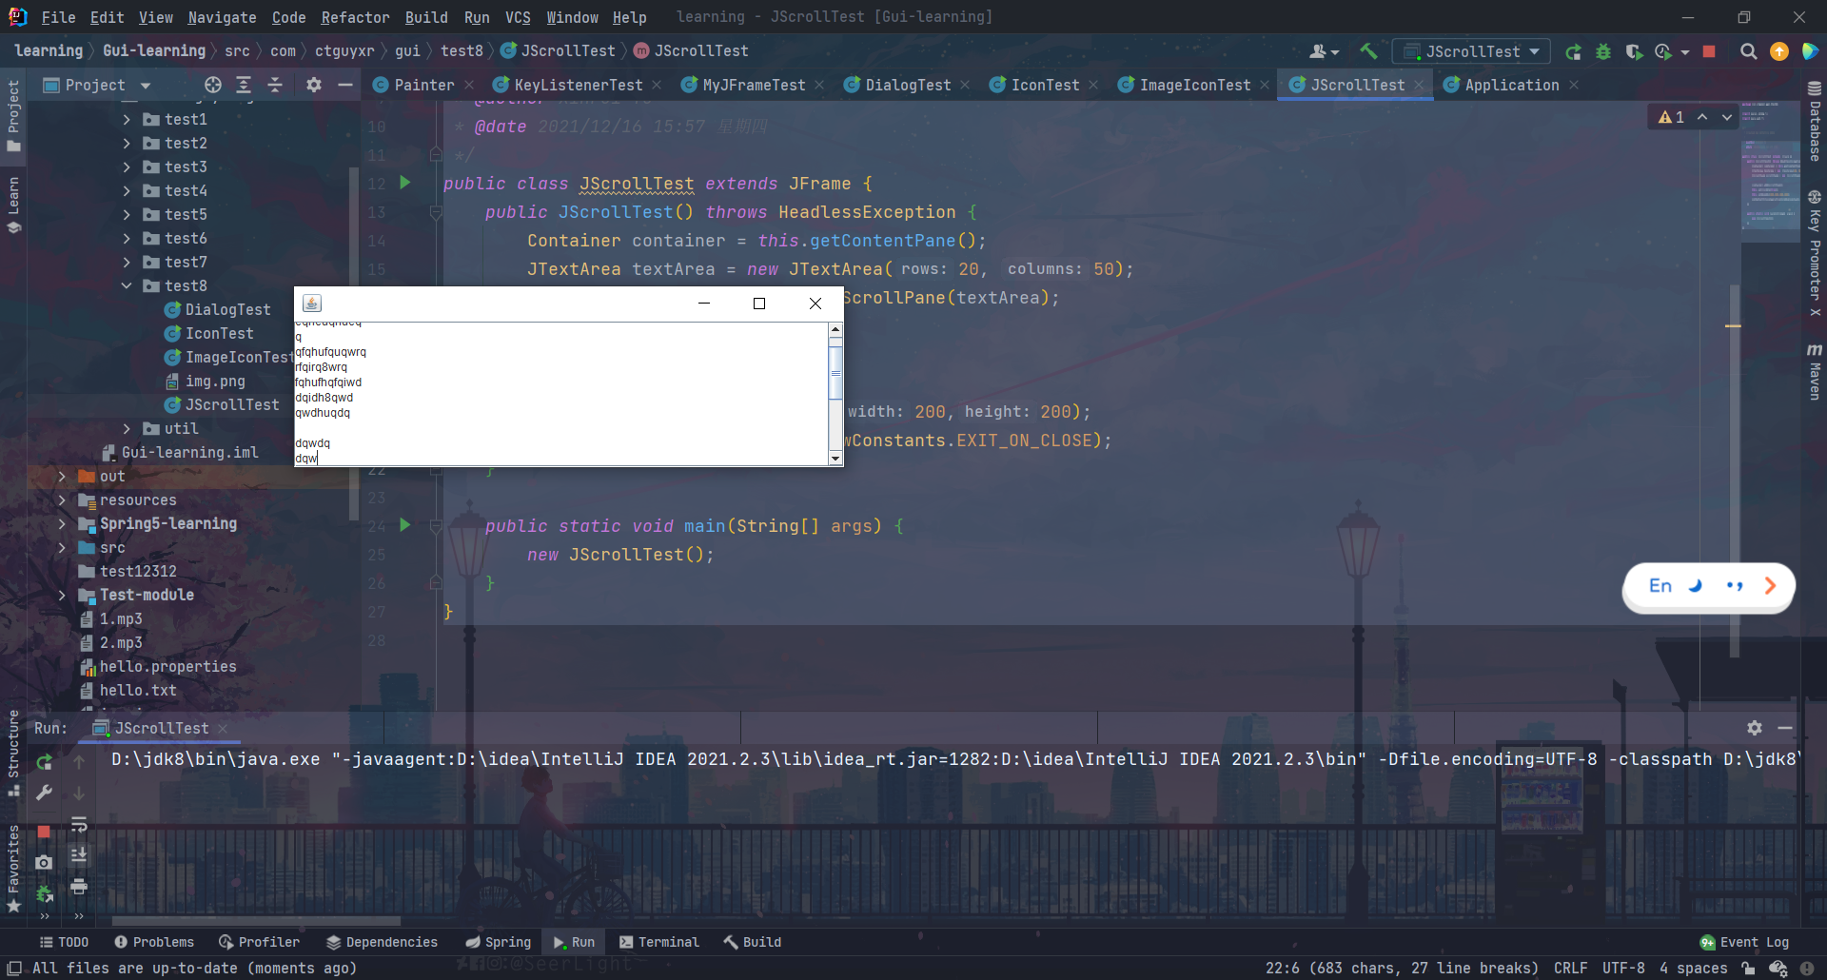Click the Debug bug icon in toolbar
Image resolution: width=1827 pixels, height=980 pixels.
(x=1603, y=51)
